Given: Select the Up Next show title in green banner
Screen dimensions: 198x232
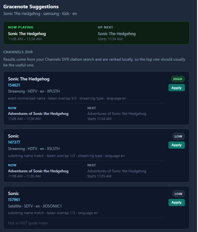Looking at the screenshot, I should (117, 34).
